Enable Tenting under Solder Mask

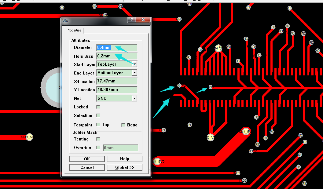click(98, 139)
